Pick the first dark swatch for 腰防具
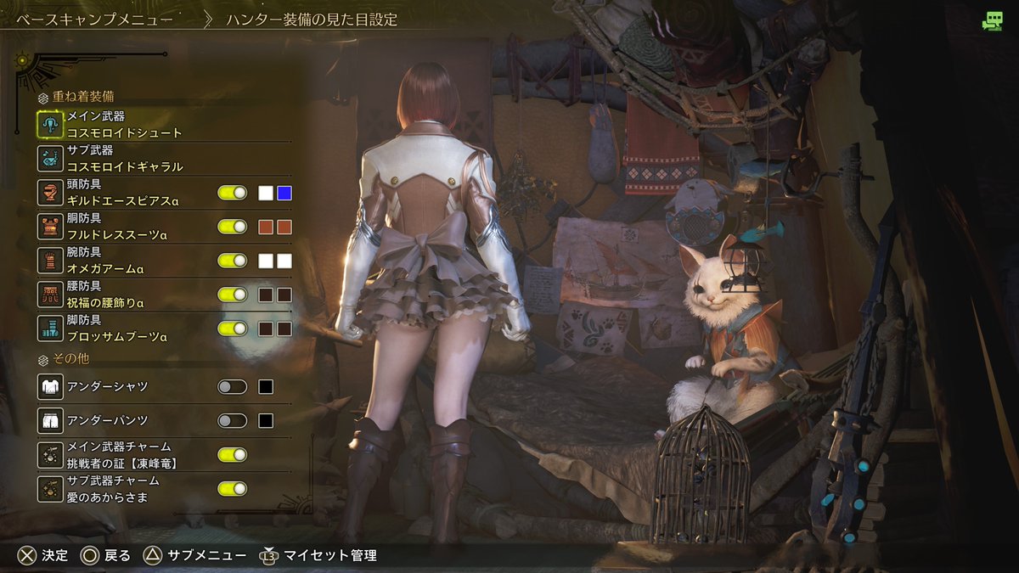 (266, 295)
